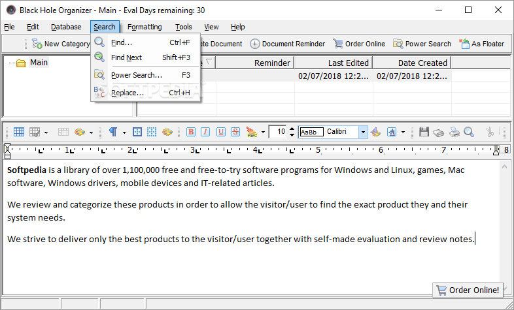The width and height of the screenshot is (514, 310).
Task: Click the text style A icon
Action: tap(392, 132)
